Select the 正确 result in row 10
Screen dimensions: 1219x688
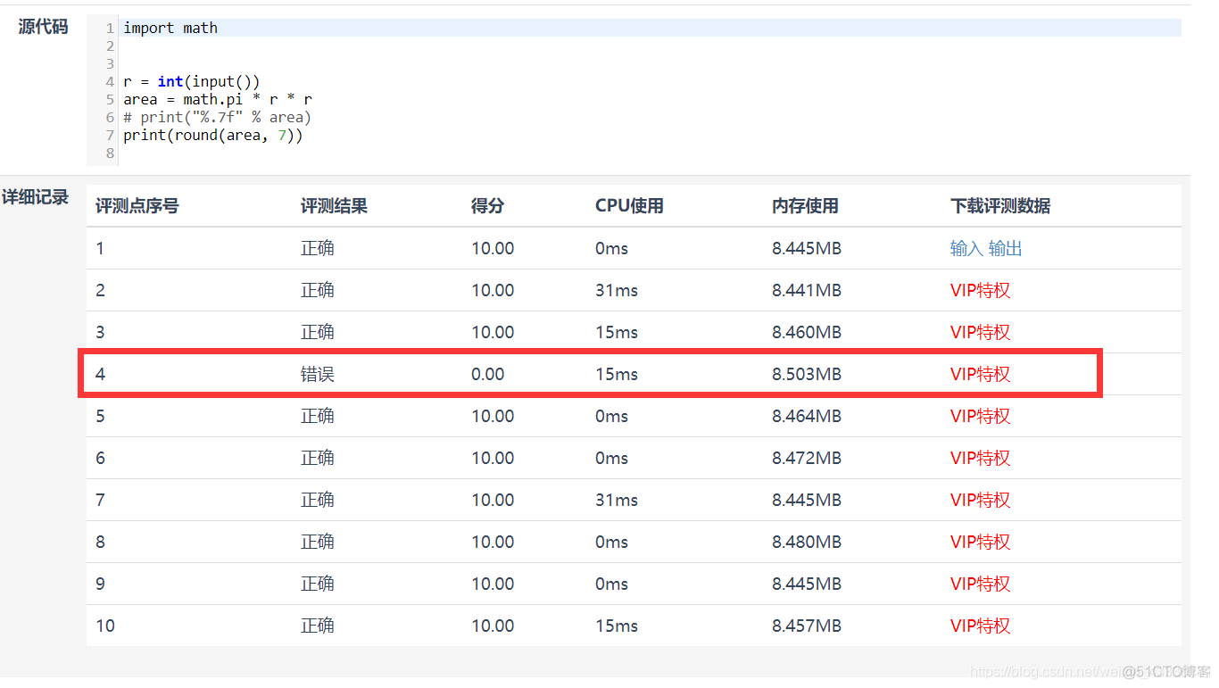317,626
